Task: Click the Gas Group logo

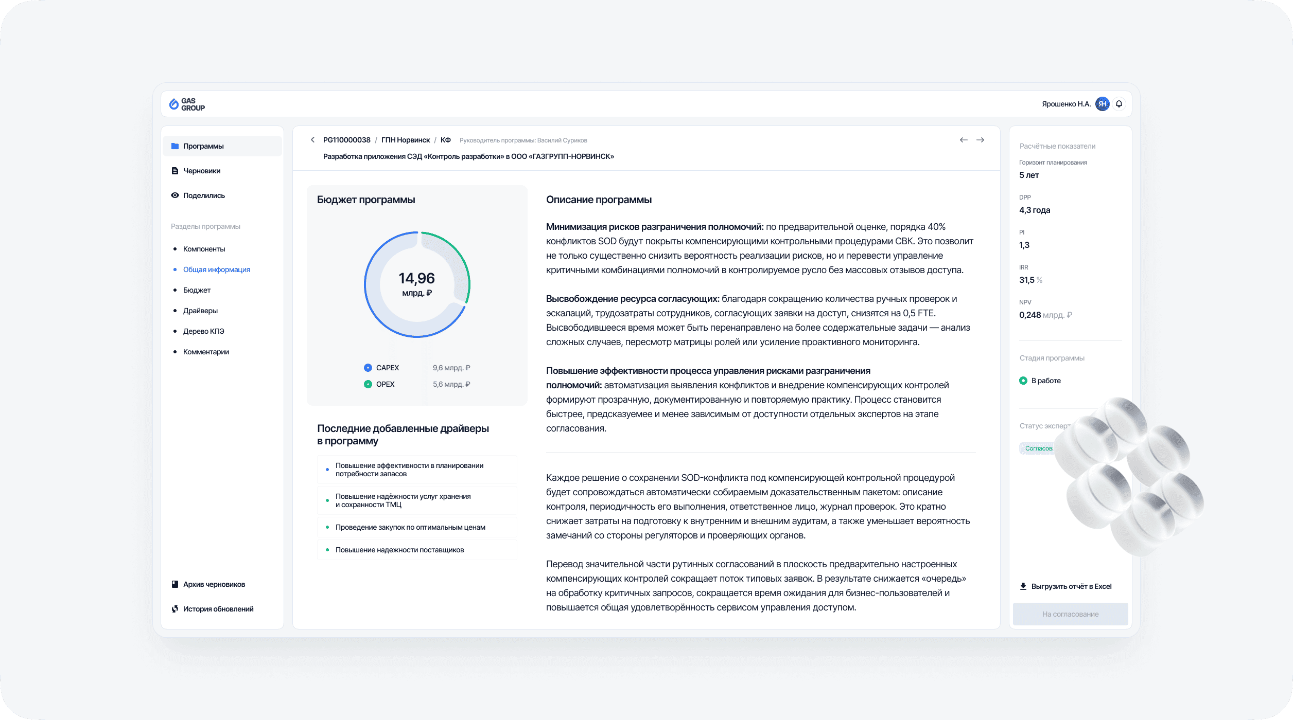Action: [187, 104]
